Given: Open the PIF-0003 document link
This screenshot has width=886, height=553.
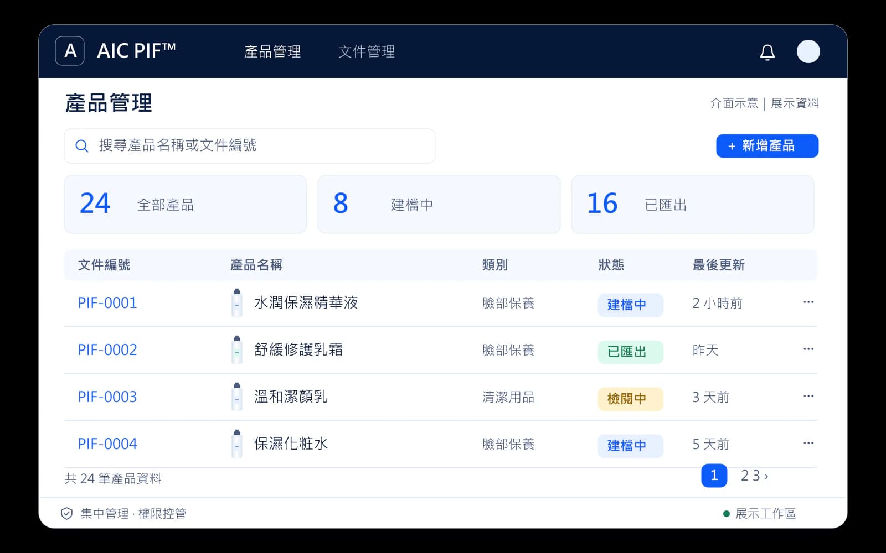Looking at the screenshot, I should [x=107, y=397].
